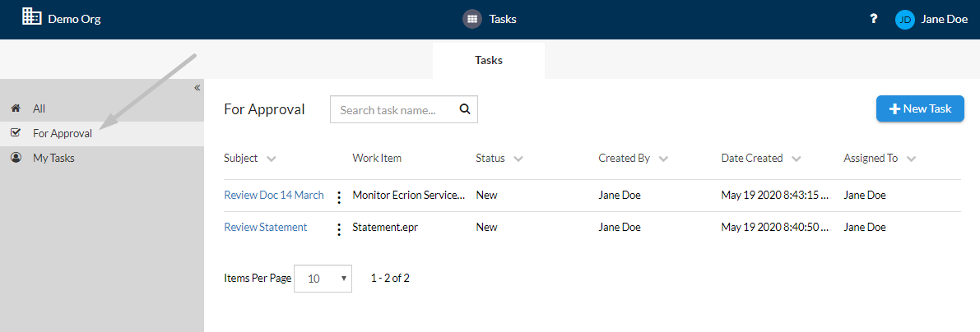
Task: Click the Subject column header text
Action: coord(240,158)
